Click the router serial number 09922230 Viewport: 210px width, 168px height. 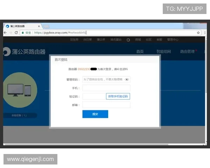(x=84, y=69)
